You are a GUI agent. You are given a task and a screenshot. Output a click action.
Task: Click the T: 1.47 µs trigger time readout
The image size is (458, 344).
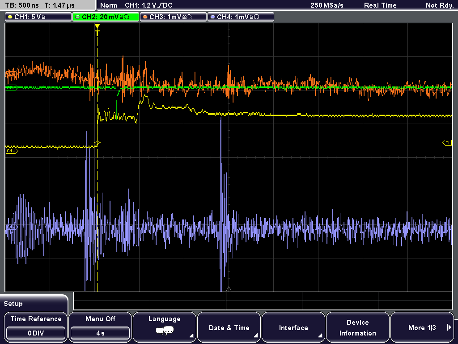point(59,5)
